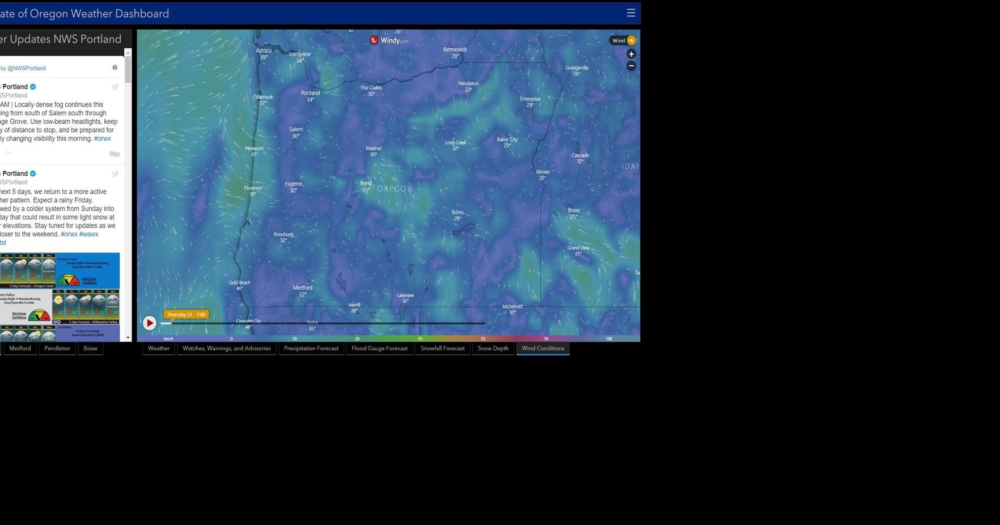
Task: Click the Twitter bird icon on the 5-day forecast tweet
Action: (x=115, y=173)
